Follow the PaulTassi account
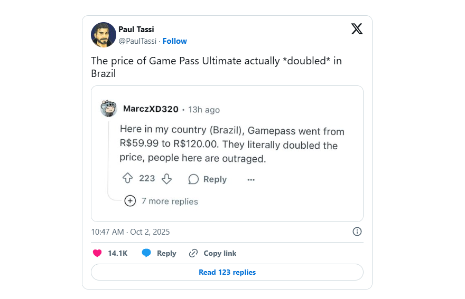This screenshot has height=299, width=465. 174,41
